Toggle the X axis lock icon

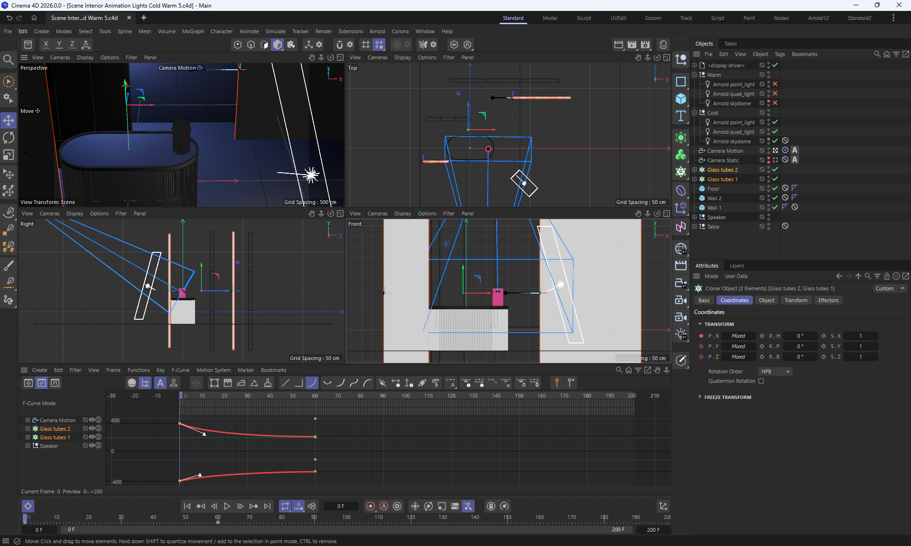coord(46,45)
